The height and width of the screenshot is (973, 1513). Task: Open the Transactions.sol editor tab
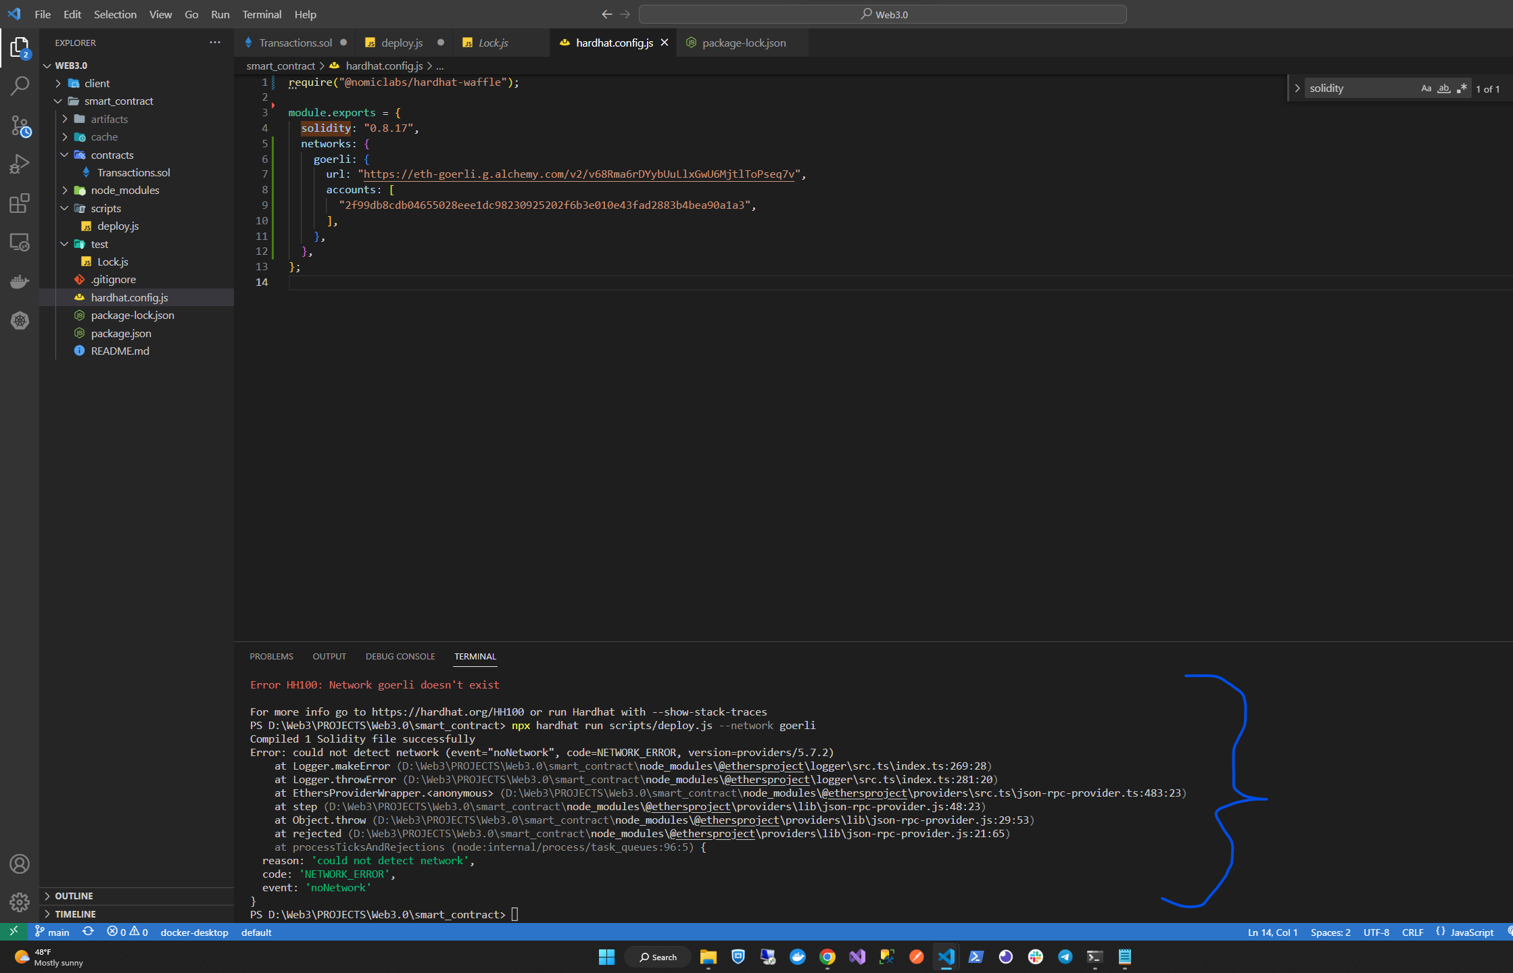(x=295, y=43)
